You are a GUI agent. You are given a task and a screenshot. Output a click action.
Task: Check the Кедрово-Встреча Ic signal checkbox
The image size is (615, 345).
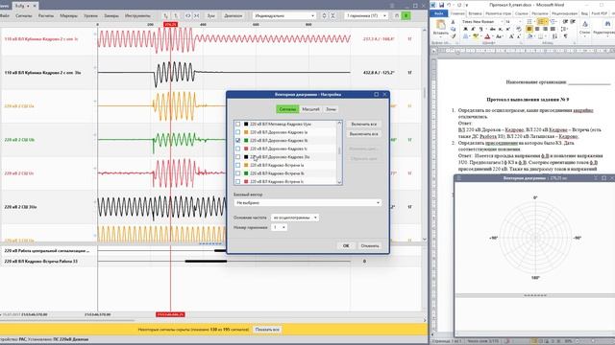tap(237, 181)
